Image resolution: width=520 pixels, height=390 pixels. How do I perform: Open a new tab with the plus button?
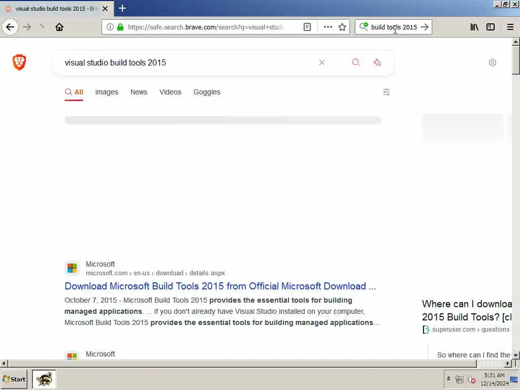122,8
